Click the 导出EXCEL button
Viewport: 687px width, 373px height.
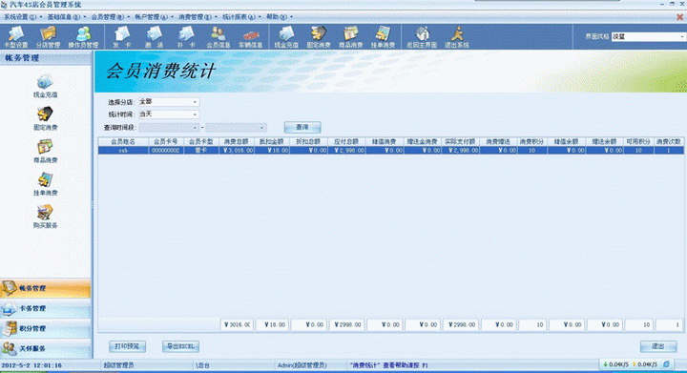coord(180,346)
